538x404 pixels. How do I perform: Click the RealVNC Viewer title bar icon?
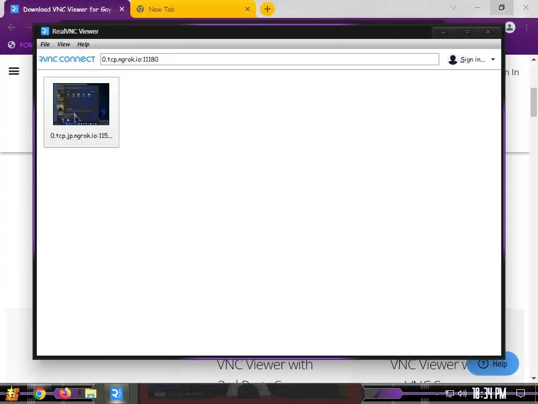[45, 31]
